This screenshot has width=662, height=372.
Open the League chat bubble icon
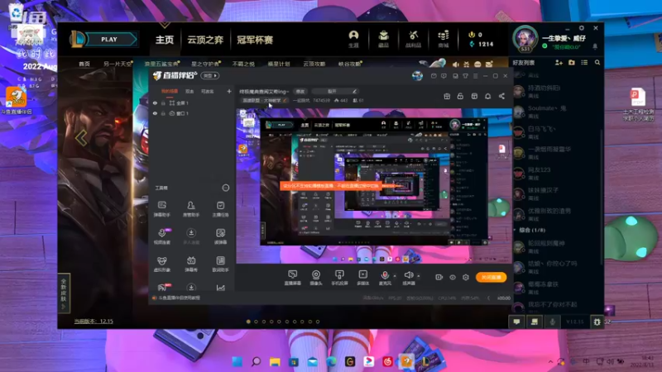[516, 322]
